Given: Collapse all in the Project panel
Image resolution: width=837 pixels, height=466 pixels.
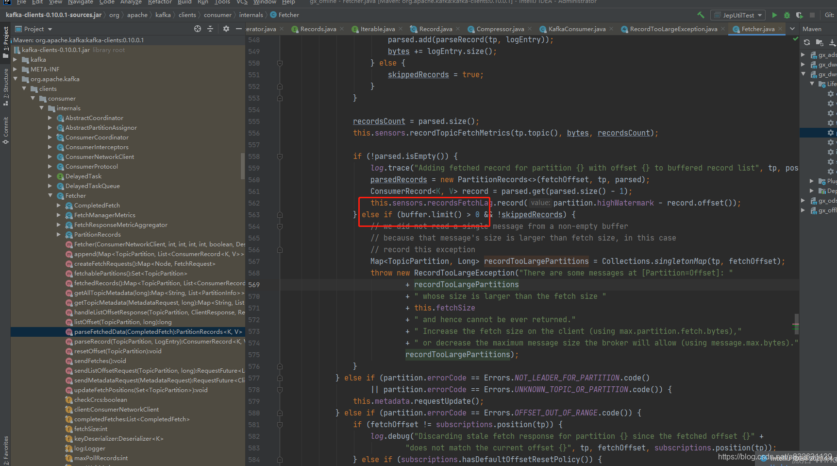Looking at the screenshot, I should 210,29.
